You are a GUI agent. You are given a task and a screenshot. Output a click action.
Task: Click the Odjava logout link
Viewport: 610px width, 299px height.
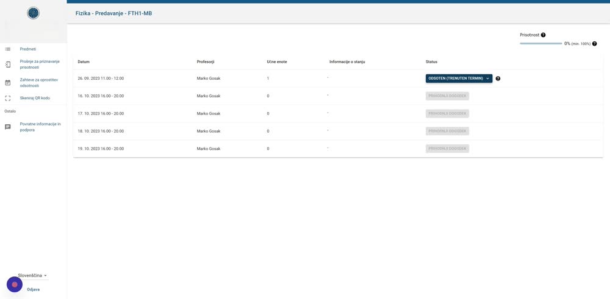[33, 289]
